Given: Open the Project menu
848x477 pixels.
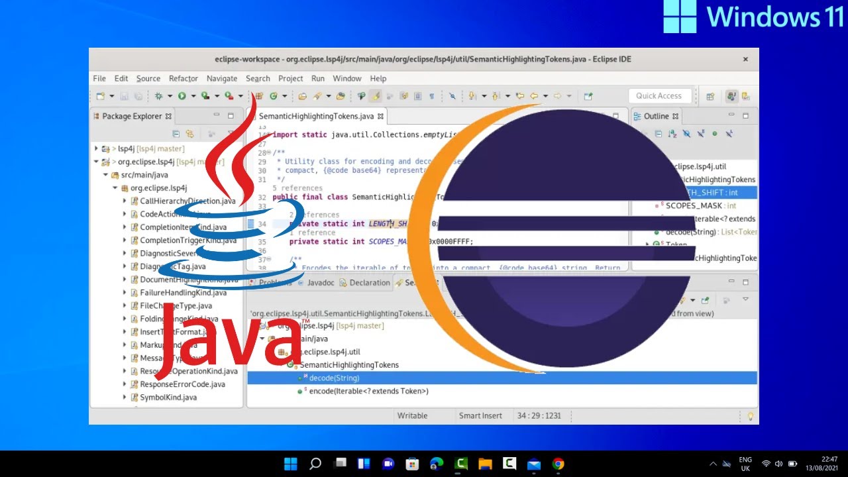Looking at the screenshot, I should point(291,78).
